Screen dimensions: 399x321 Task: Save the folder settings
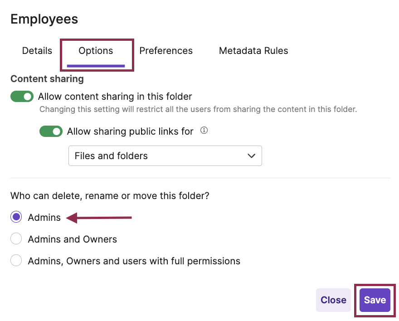(x=375, y=300)
